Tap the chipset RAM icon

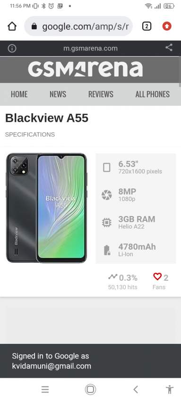coord(106,223)
